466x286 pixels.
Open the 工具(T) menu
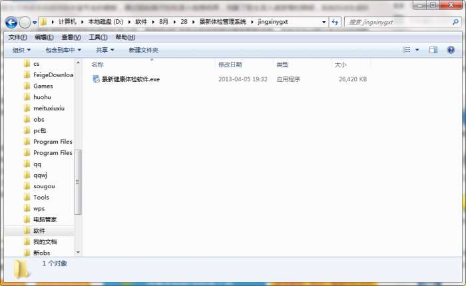98,37
